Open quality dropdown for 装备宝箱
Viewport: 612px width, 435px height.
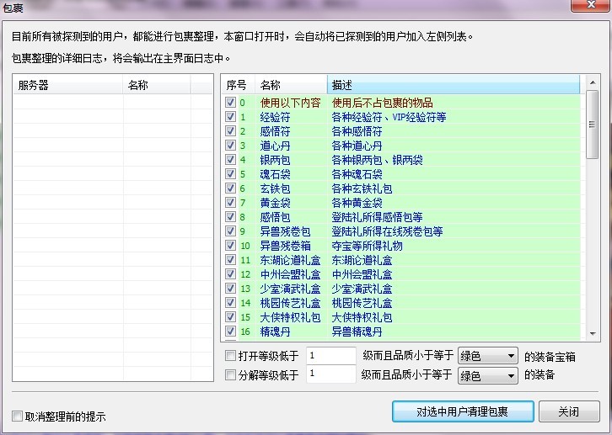tap(487, 356)
